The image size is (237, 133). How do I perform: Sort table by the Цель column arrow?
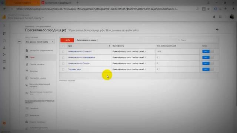pyautogui.click(x=110, y=46)
